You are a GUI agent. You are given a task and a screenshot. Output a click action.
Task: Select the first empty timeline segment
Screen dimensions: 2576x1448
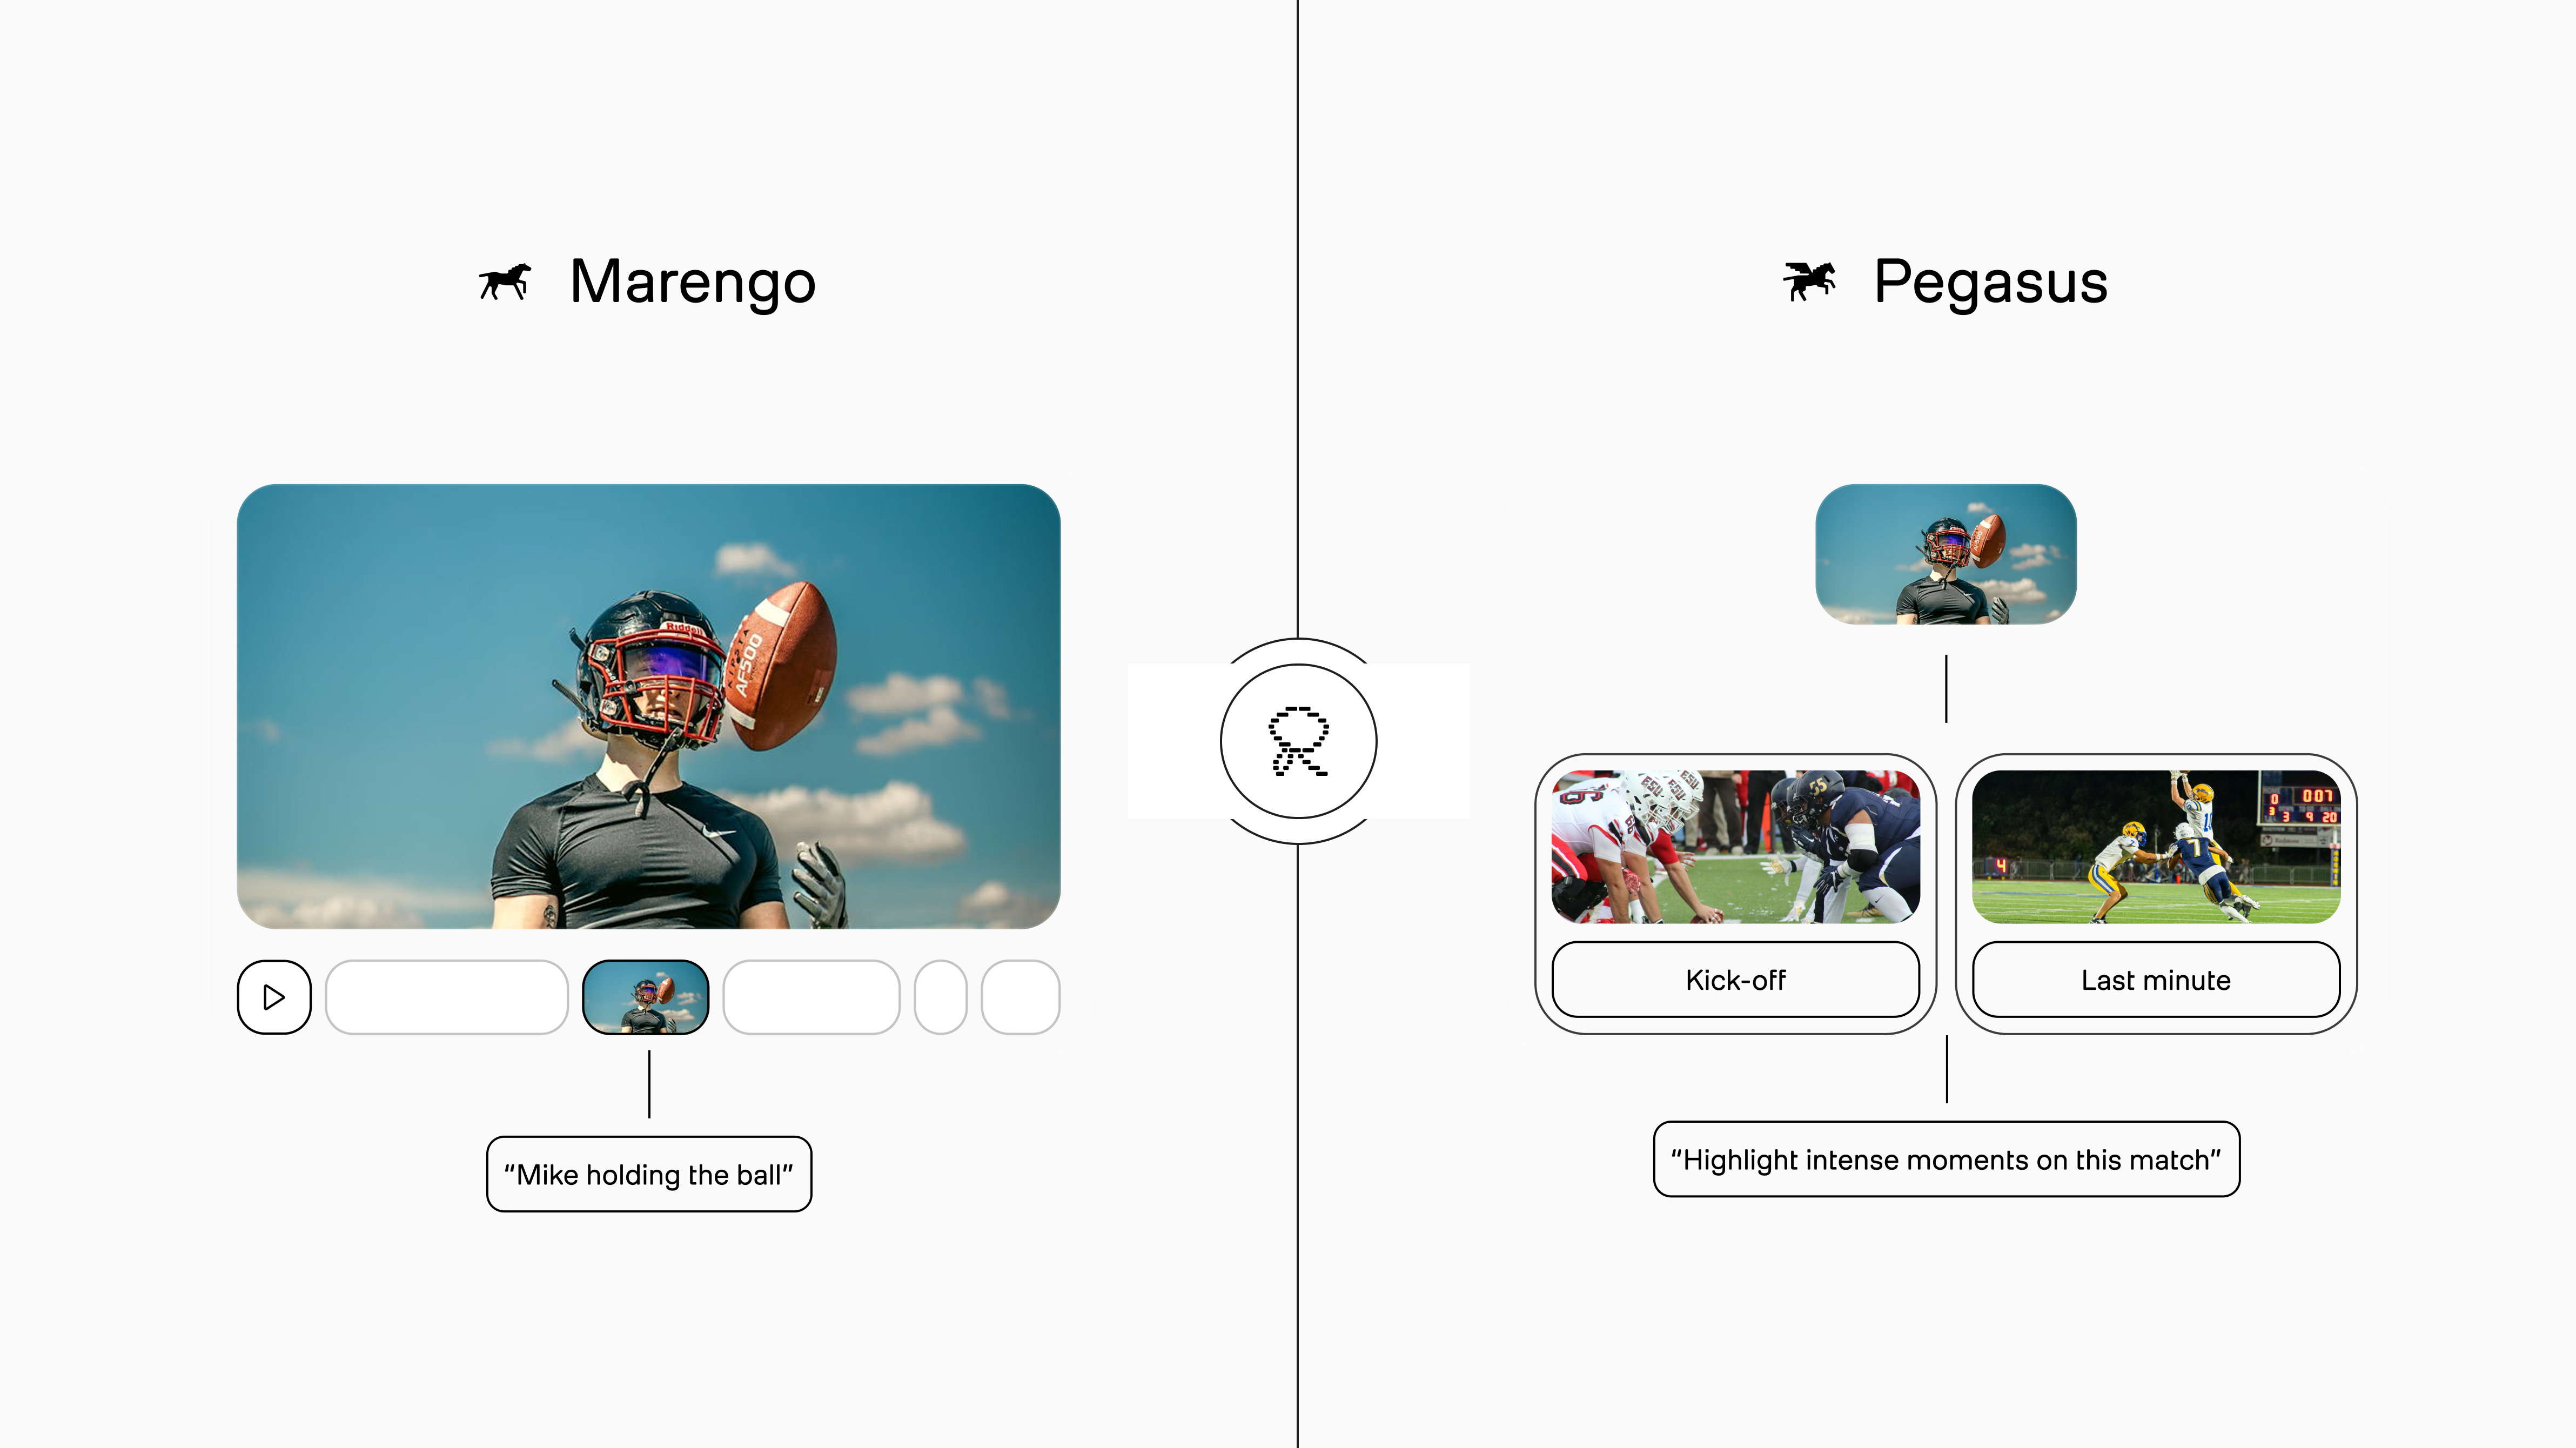[x=447, y=997]
